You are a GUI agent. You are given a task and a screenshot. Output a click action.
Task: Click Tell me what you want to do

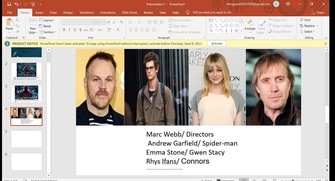pyautogui.click(x=212, y=12)
